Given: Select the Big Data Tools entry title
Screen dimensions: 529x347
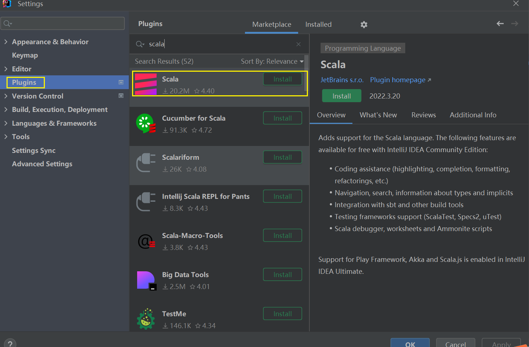Looking at the screenshot, I should (185, 275).
